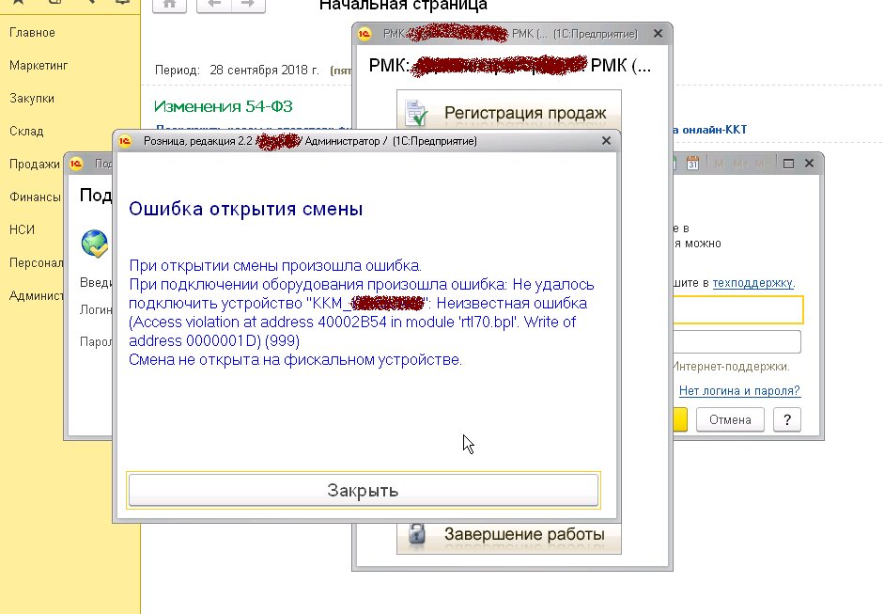Click the 'Начальная страница' title
The height and width of the screenshot is (614, 884).
pos(403,5)
